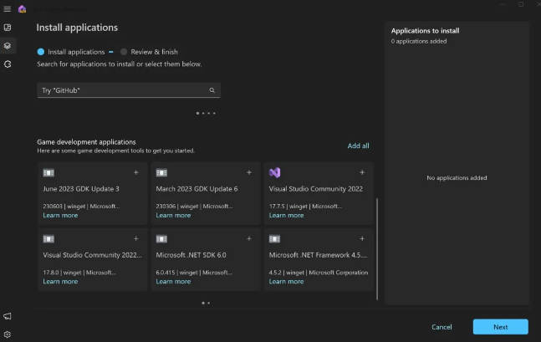This screenshot has height=342, width=541.
Task: Open Learn more for March 2023 GDK Update 6
Action: (x=173, y=216)
